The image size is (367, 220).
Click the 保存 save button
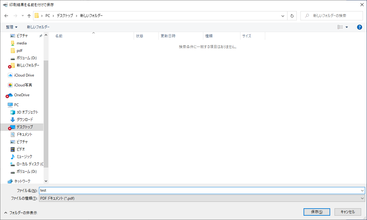pos(317,212)
